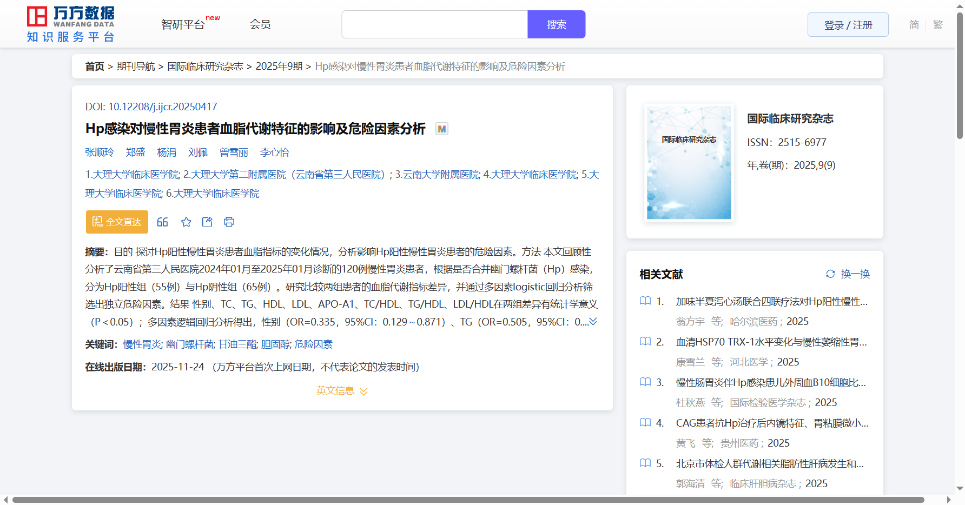Image resolution: width=965 pixels, height=505 pixels.
Task: Click the refresh icon next to 换一换
Action: pos(830,274)
